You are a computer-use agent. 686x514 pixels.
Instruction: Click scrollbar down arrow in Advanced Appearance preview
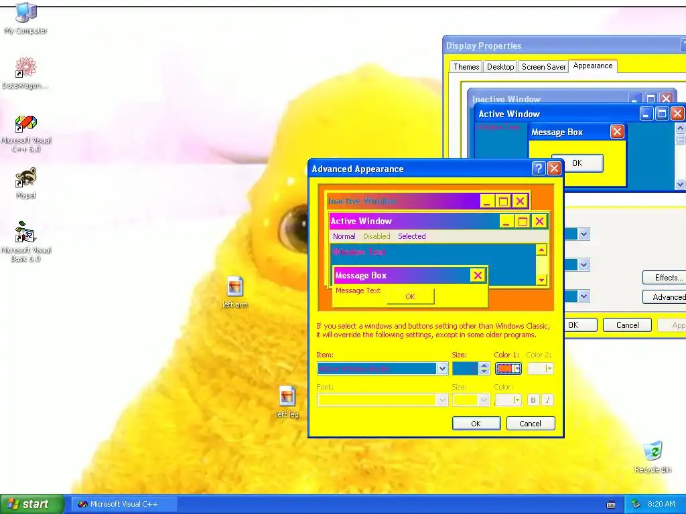[x=541, y=280]
